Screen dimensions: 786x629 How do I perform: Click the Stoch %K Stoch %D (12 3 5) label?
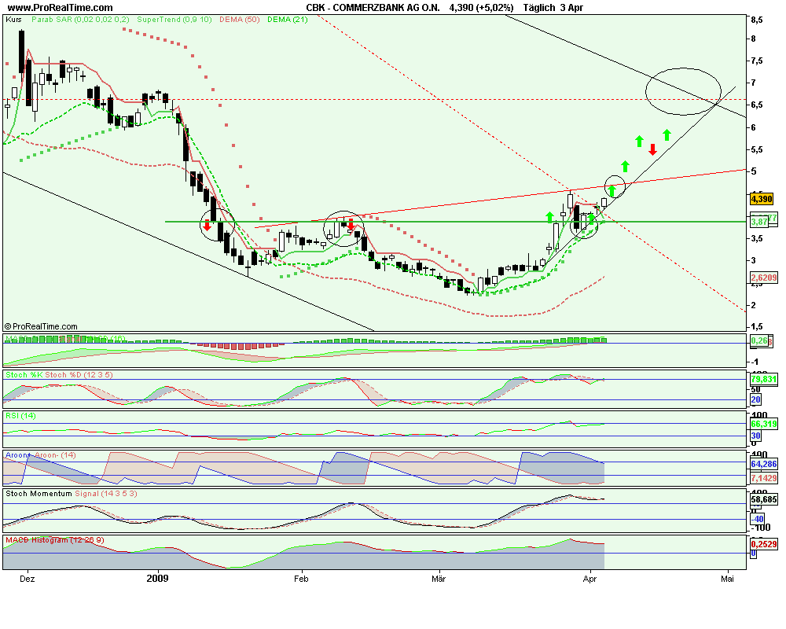click(59, 375)
